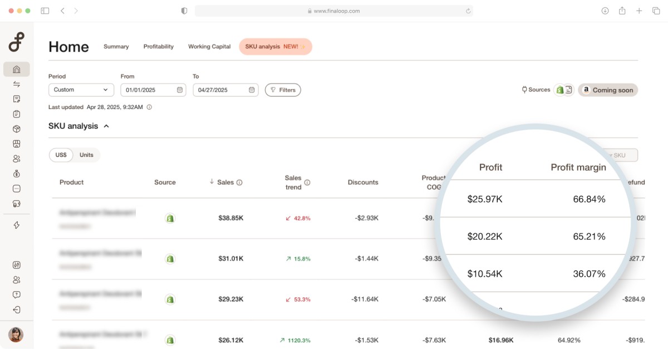Click the Finaloop logo in the sidebar
668x349 pixels.
click(x=17, y=42)
